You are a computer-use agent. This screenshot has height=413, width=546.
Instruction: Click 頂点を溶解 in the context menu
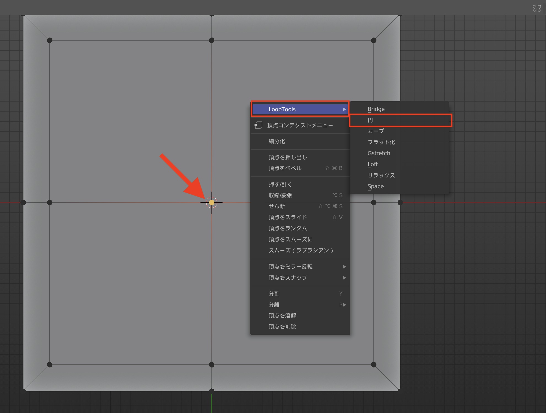coord(282,316)
